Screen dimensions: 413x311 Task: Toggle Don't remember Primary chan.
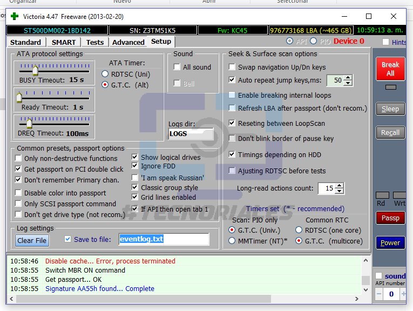[x=18, y=180]
